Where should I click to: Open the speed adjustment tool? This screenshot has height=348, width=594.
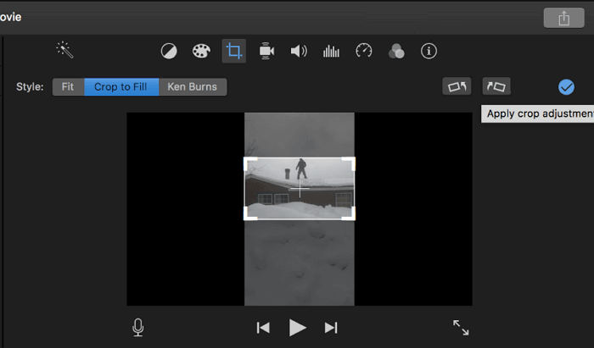364,52
